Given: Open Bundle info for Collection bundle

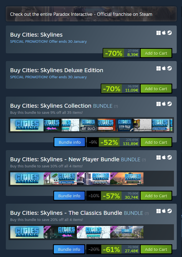Looking at the screenshot, I should (70, 142).
